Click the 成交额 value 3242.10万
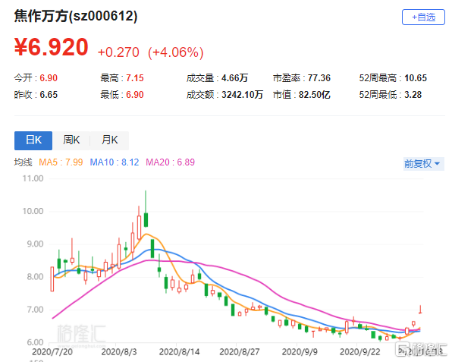This screenshot has height=362, width=452. (x=242, y=95)
